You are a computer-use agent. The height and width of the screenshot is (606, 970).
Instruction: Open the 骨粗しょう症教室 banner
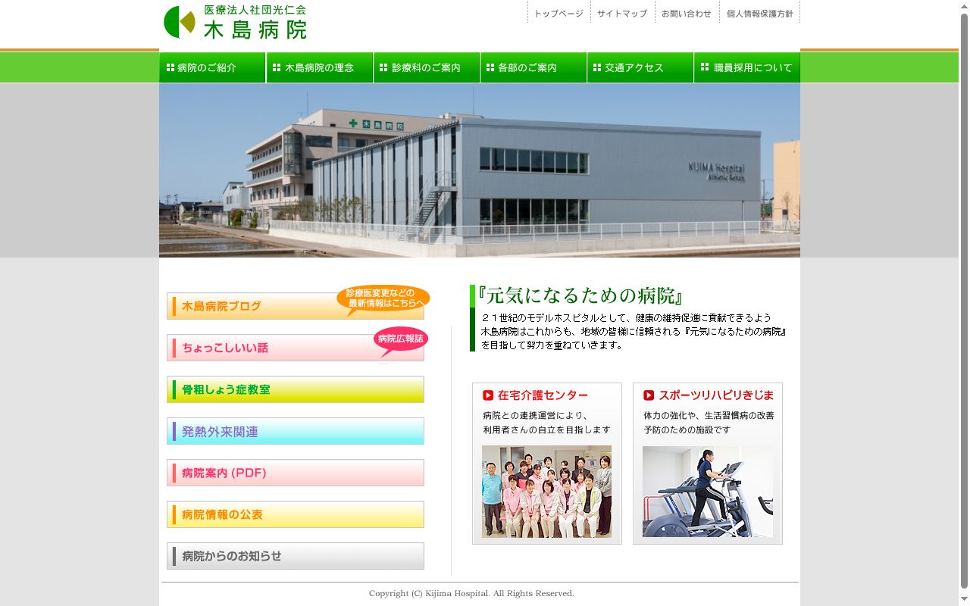click(296, 389)
